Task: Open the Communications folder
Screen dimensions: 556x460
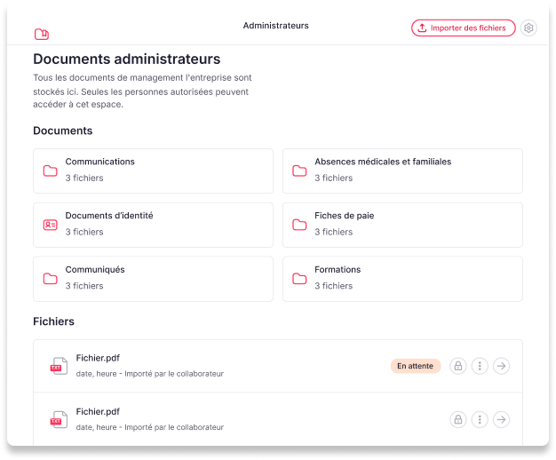Action: (x=153, y=171)
